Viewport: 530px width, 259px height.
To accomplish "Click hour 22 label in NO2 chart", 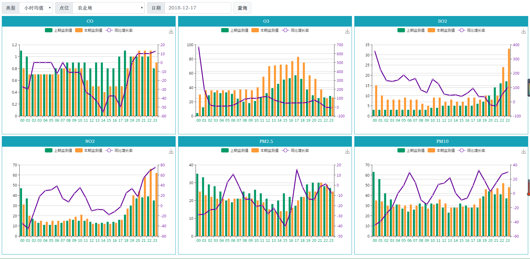I will pyautogui.click(x=149, y=241).
